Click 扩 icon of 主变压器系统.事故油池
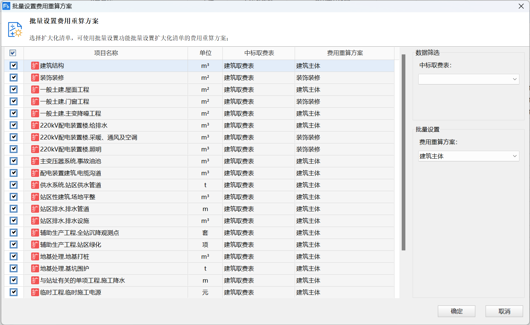This screenshot has height=325, width=530. click(35, 161)
